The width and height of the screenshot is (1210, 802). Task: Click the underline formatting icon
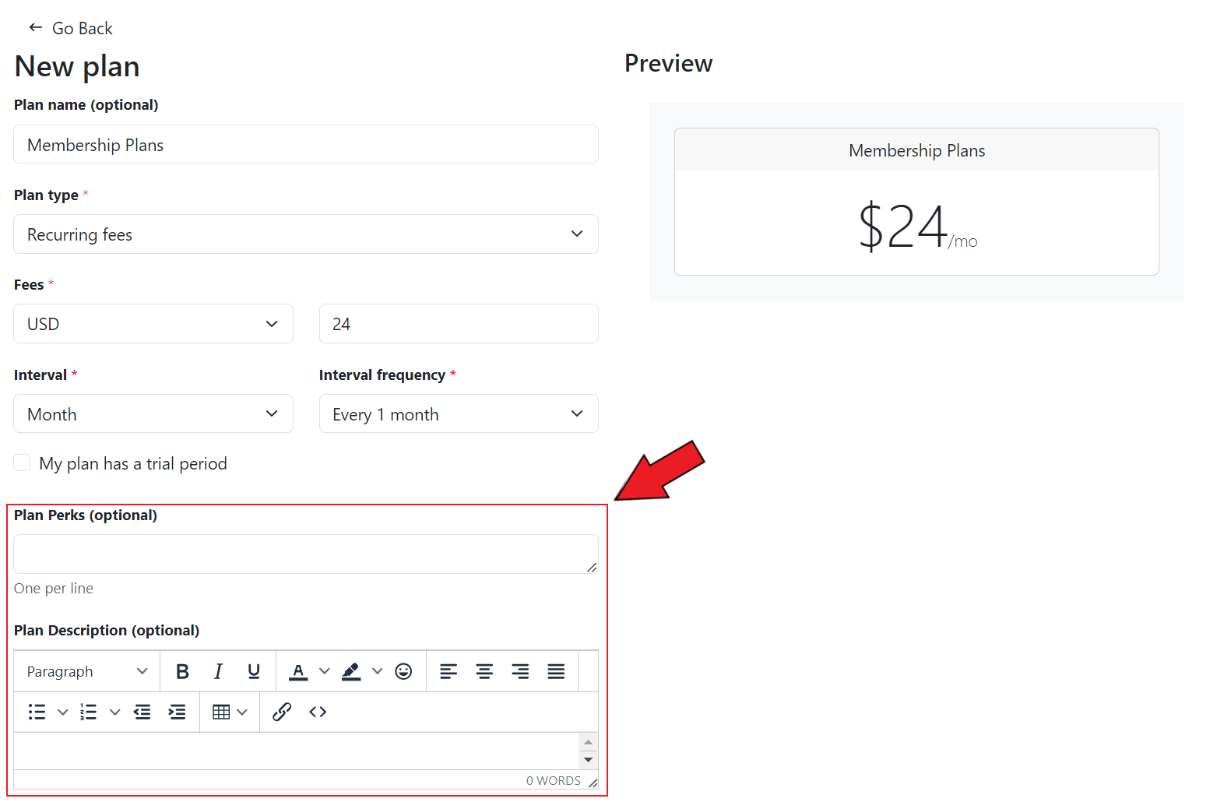tap(254, 671)
